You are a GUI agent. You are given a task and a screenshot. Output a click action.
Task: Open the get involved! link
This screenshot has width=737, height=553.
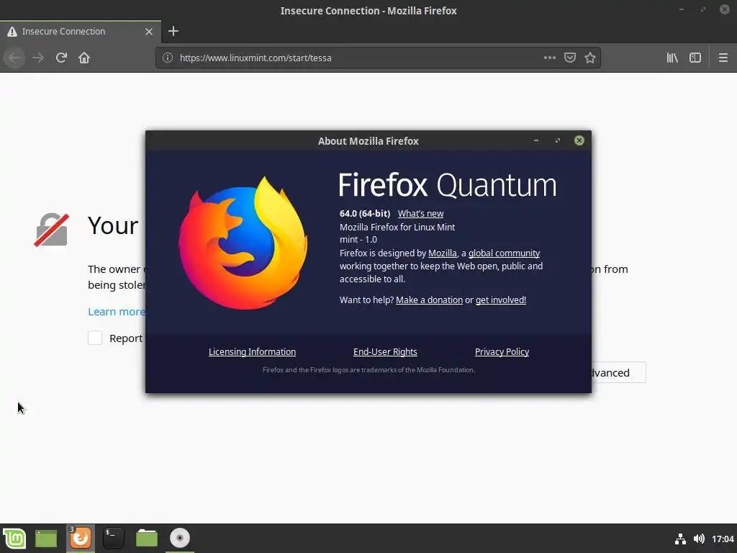501,300
